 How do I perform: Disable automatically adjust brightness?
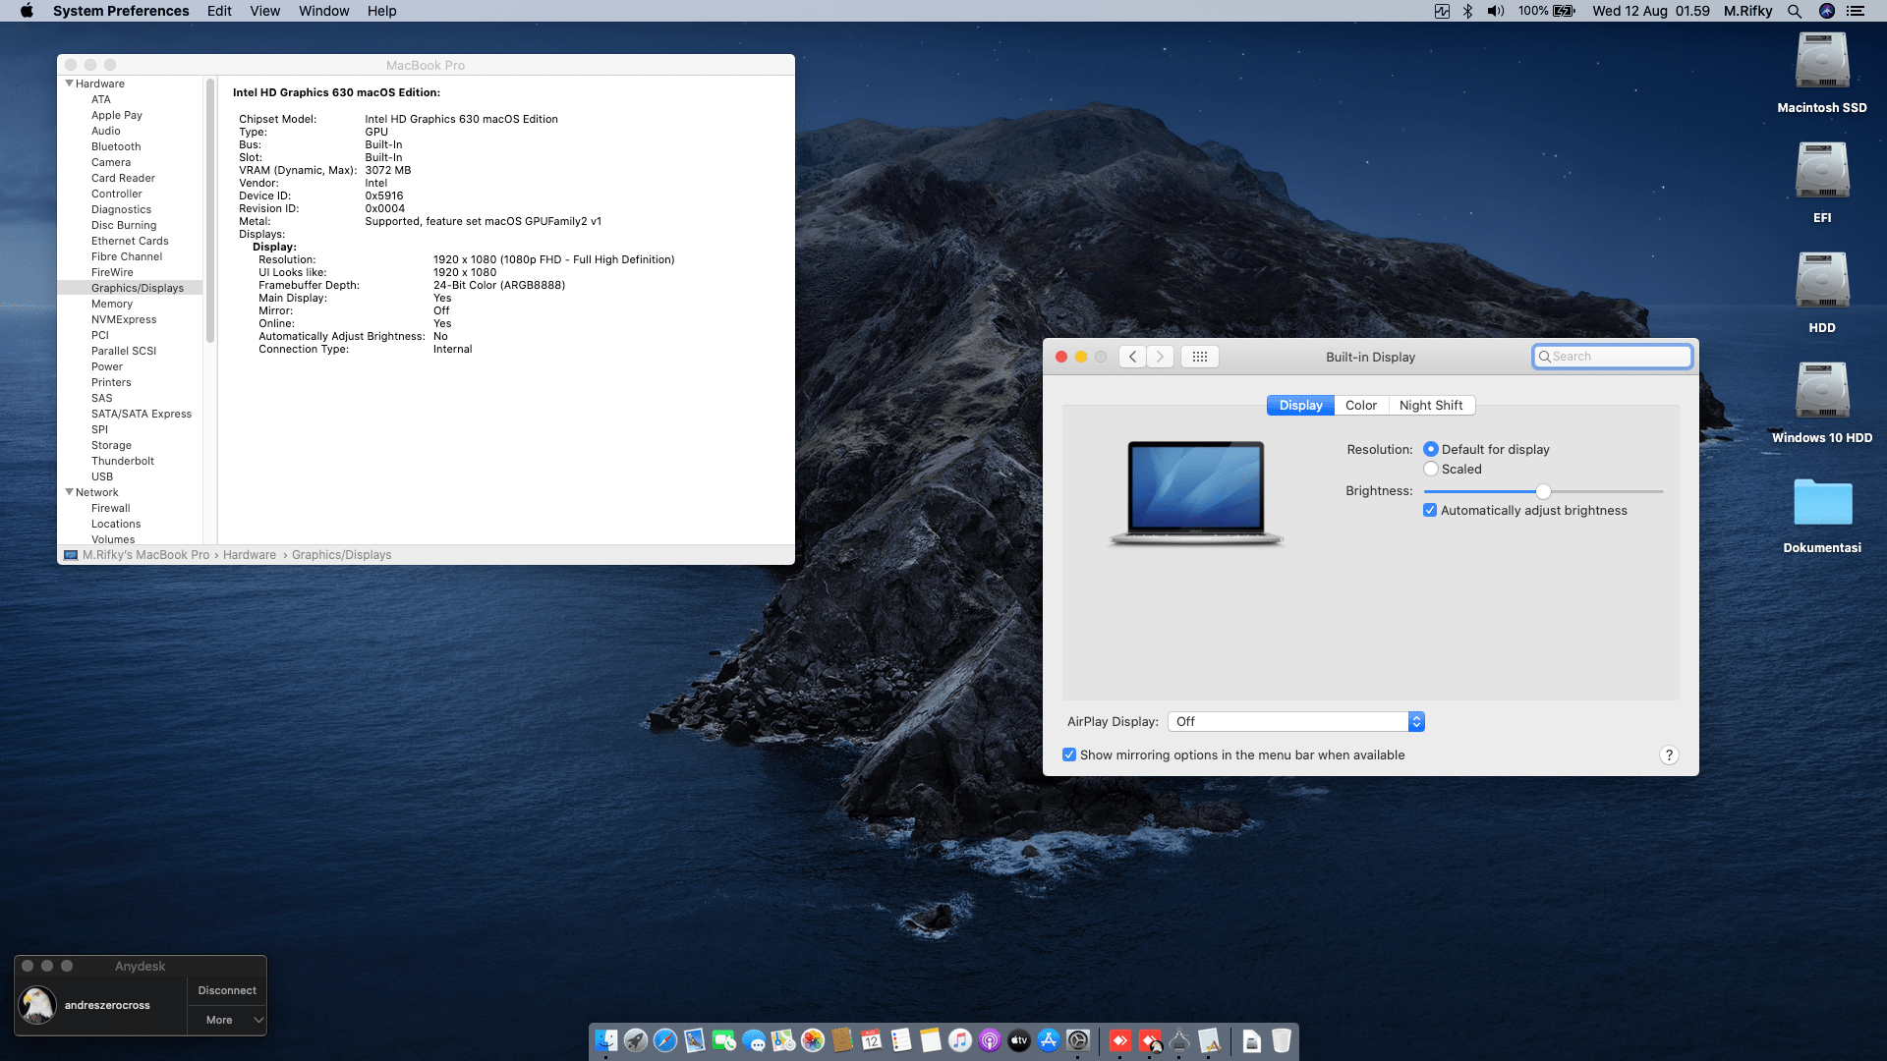pos(1430,511)
